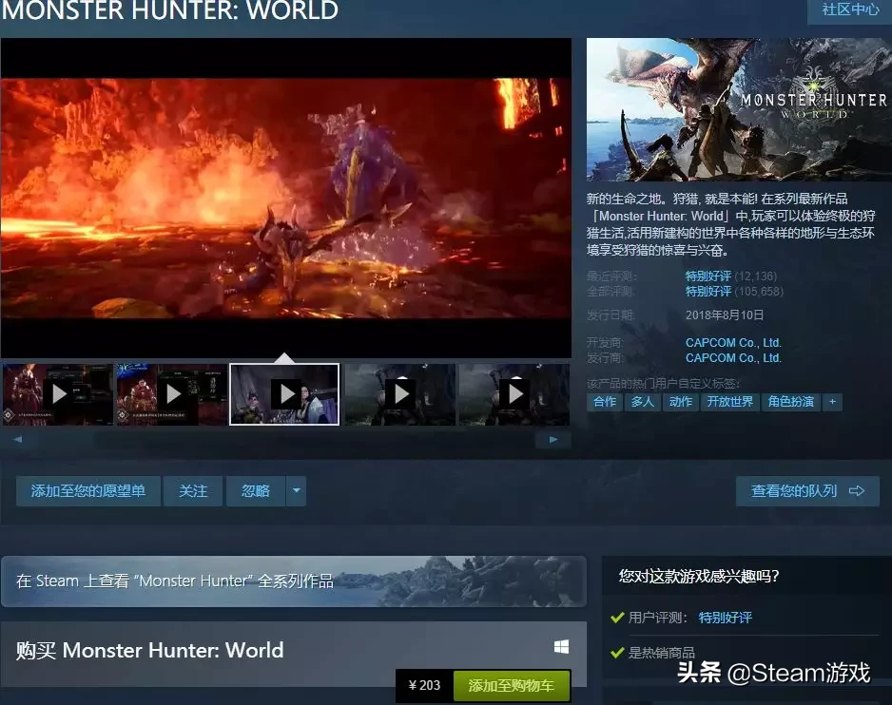Expand the dropdown arrow beside 忽略

(297, 491)
